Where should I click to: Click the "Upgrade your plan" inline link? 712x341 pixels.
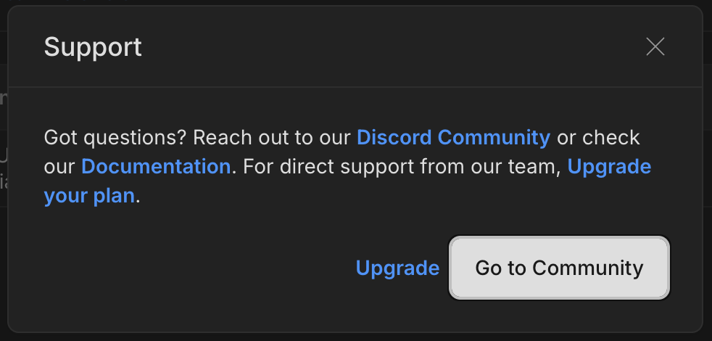[x=609, y=166]
